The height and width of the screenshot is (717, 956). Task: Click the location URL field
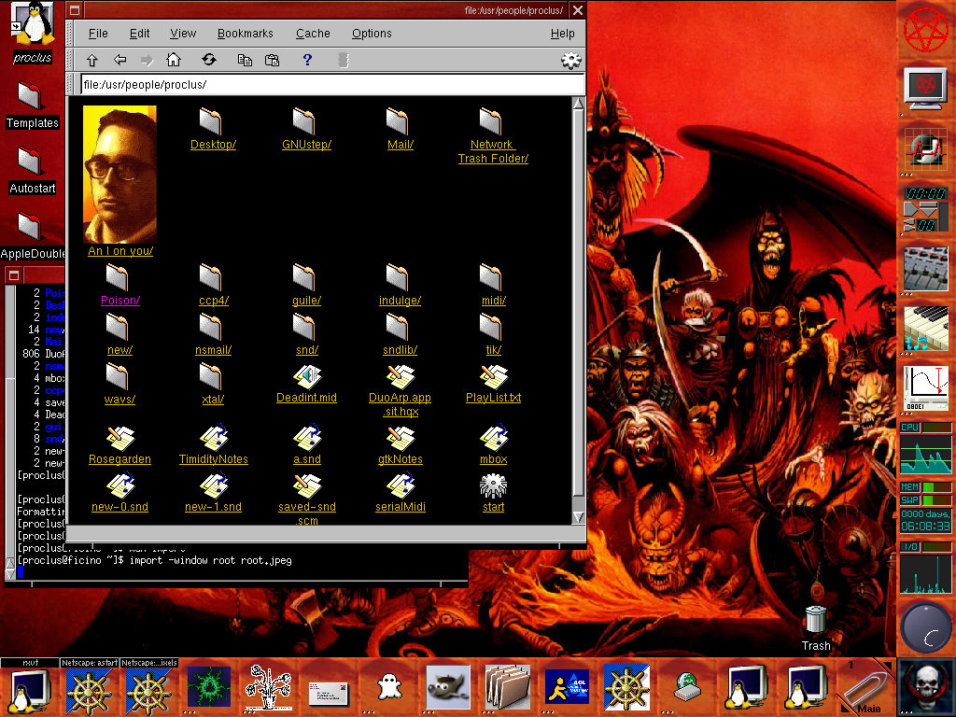(332, 85)
